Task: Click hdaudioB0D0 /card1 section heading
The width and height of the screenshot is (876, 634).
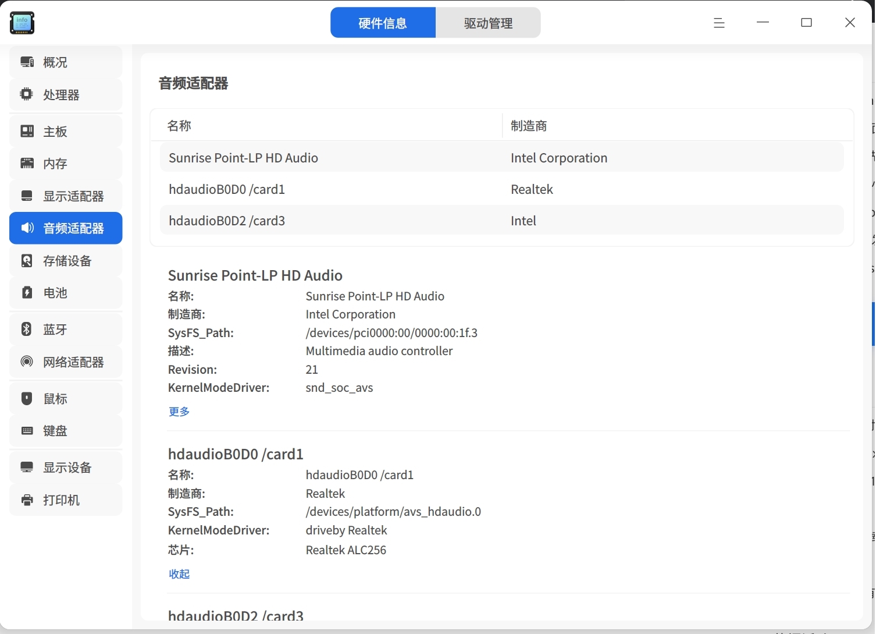Action: [x=236, y=454]
